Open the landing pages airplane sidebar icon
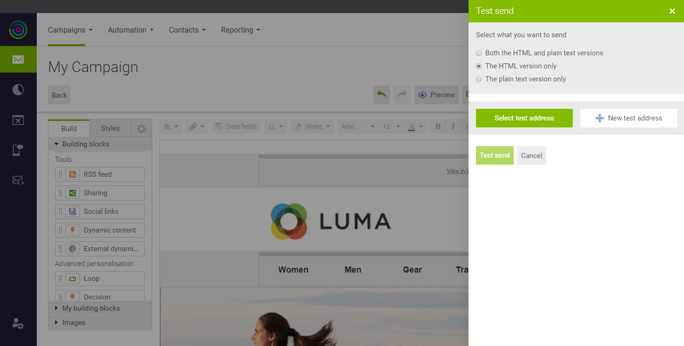 tap(18, 120)
